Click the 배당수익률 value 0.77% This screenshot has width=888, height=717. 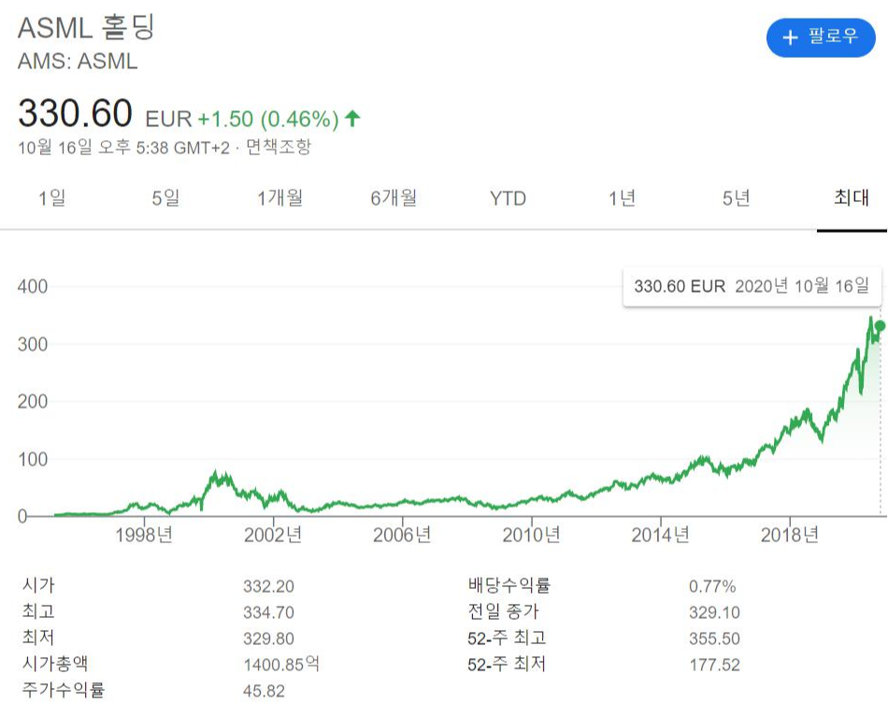point(712,586)
